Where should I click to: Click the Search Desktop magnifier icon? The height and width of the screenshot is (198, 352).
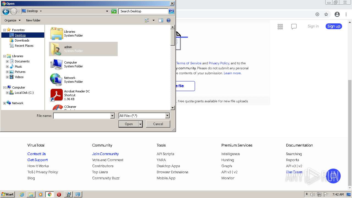[x=171, y=11]
